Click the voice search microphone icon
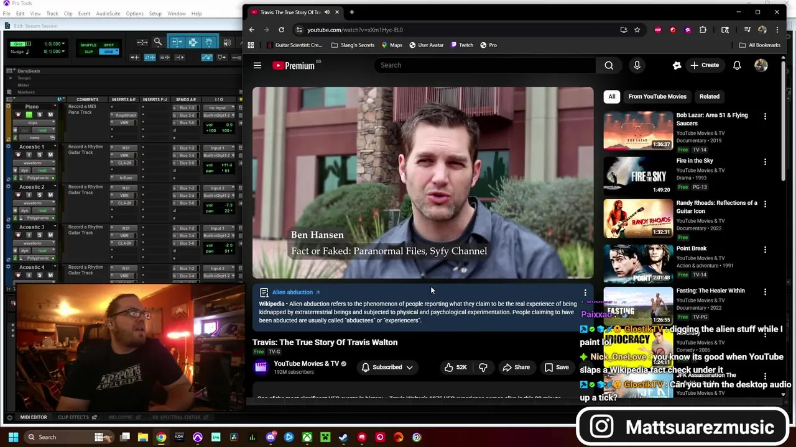Screen dimensions: 796x447 pyautogui.click(x=637, y=65)
